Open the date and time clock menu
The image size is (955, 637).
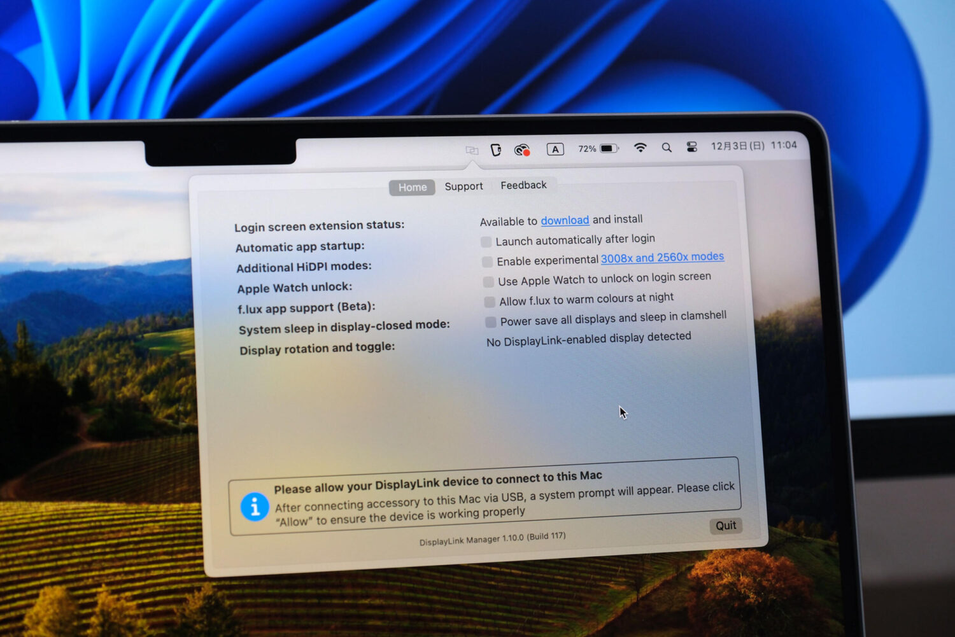[x=754, y=146]
